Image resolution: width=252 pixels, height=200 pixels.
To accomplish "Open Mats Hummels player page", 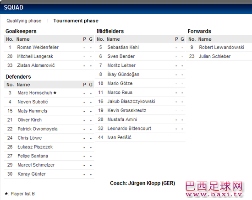I will coord(33,111).
